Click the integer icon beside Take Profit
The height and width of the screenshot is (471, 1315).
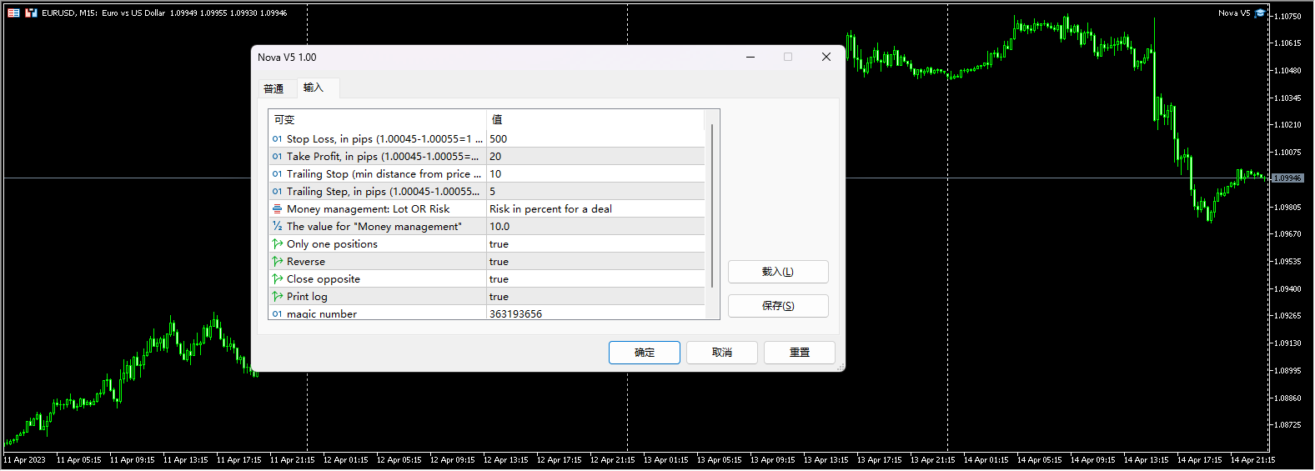(277, 157)
